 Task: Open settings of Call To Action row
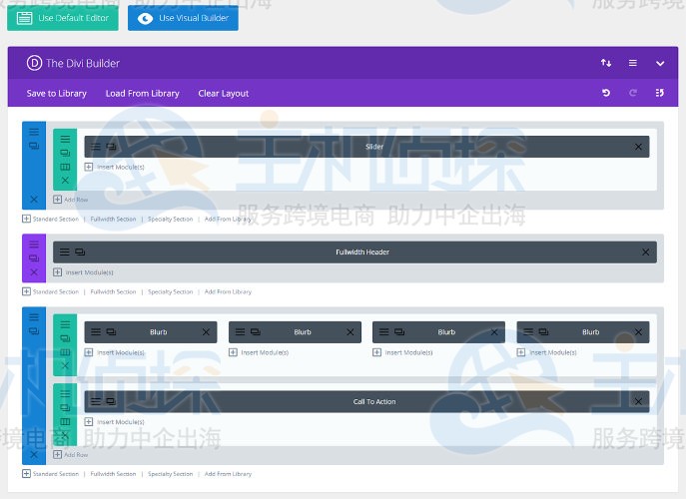pos(65,394)
